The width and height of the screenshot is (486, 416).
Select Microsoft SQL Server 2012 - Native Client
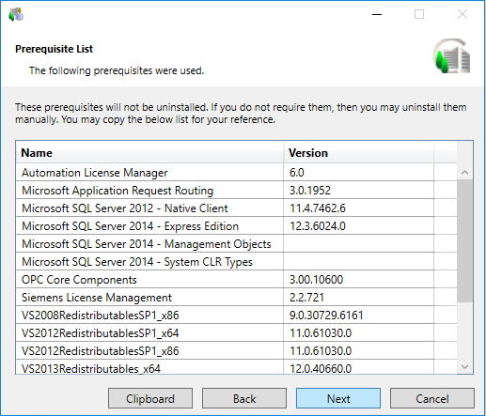(x=236, y=208)
